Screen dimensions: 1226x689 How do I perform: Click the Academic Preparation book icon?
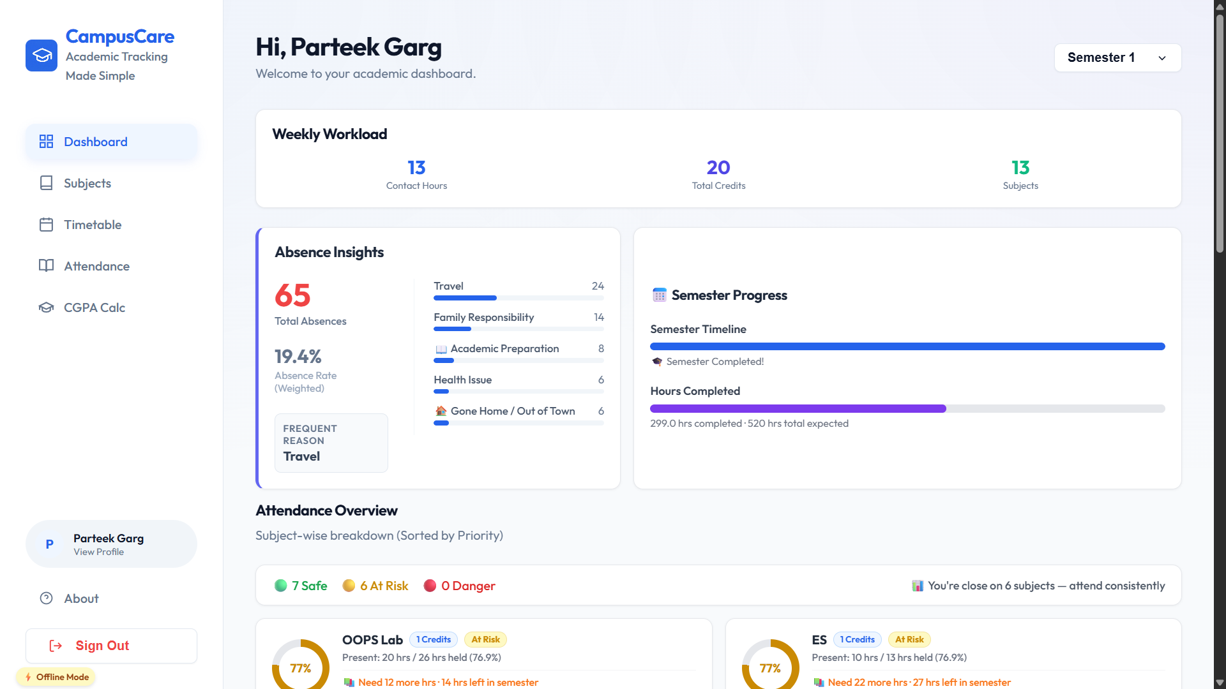click(x=441, y=349)
